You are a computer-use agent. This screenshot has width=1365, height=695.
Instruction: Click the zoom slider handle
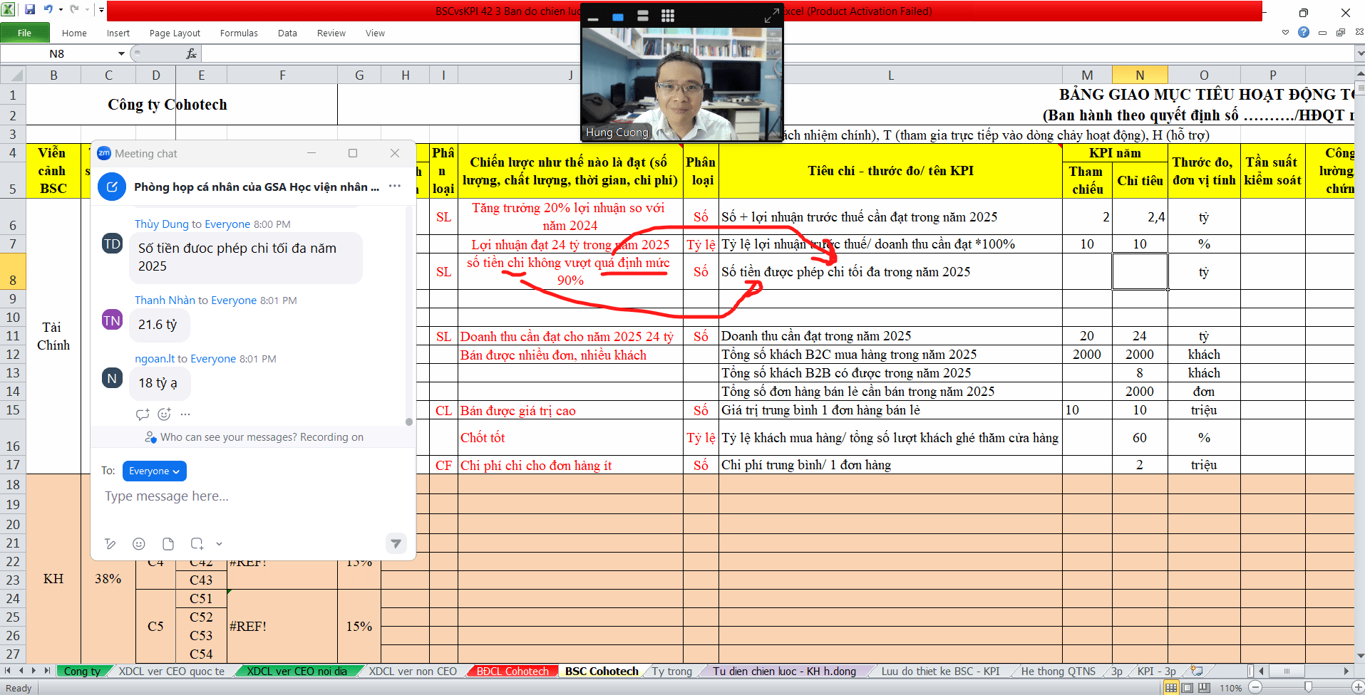(1308, 687)
